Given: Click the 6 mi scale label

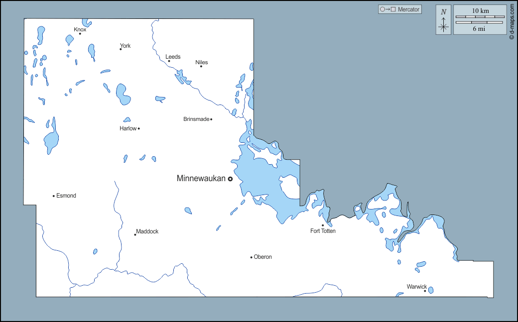Looking at the screenshot, I should pyautogui.click(x=479, y=29).
